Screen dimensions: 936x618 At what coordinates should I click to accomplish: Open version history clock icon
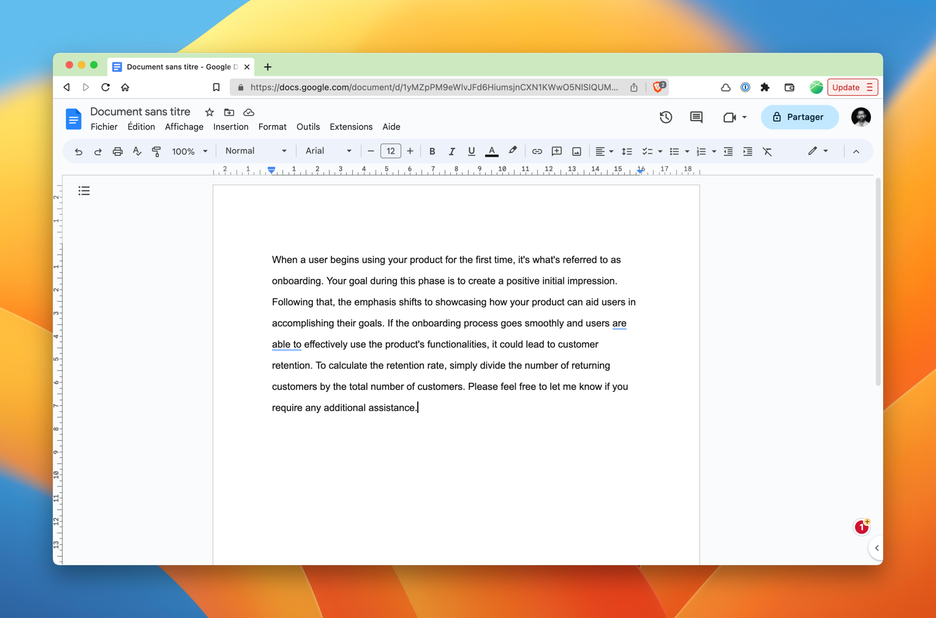click(x=666, y=117)
